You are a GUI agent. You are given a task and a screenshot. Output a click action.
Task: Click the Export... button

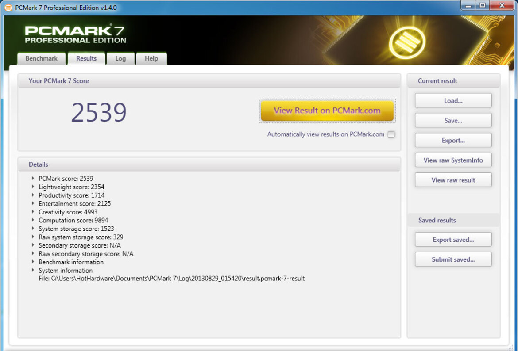click(x=453, y=140)
